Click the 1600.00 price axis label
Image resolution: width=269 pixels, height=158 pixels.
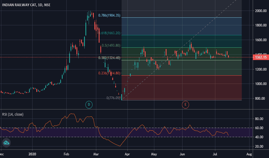click(x=261, y=40)
